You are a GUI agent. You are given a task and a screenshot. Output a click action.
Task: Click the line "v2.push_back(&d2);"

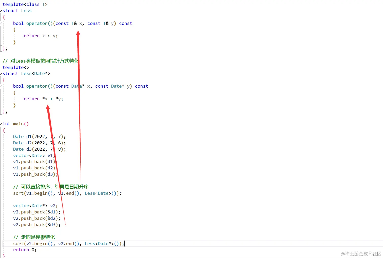click(37, 218)
